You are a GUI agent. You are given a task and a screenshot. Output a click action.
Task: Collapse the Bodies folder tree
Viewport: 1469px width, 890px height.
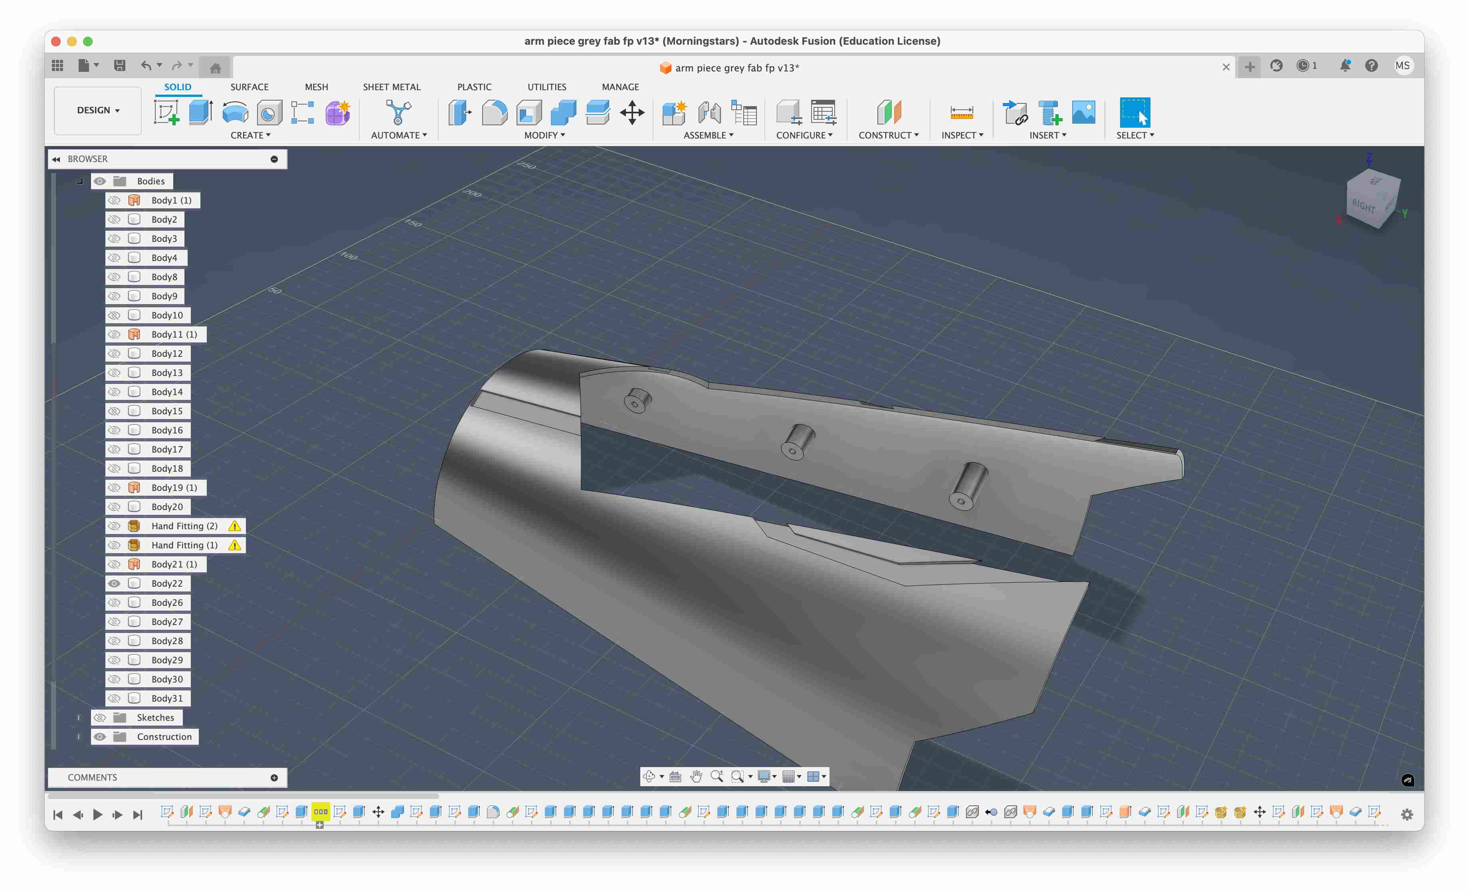(x=80, y=181)
